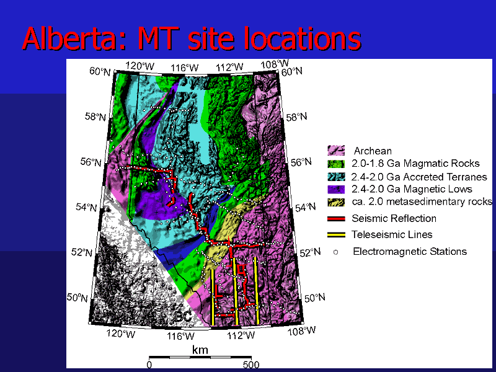Click the slide title 'Alberta: MT site locations'

191,38
